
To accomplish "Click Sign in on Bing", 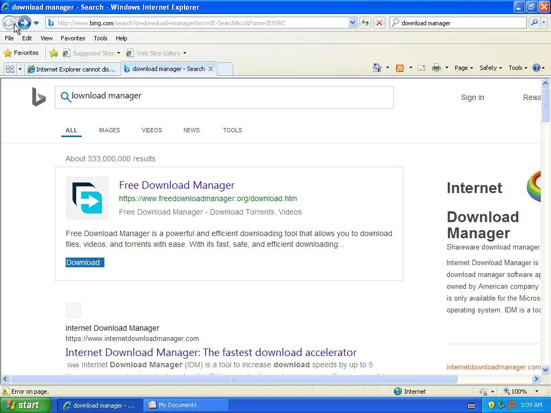I will coord(472,98).
